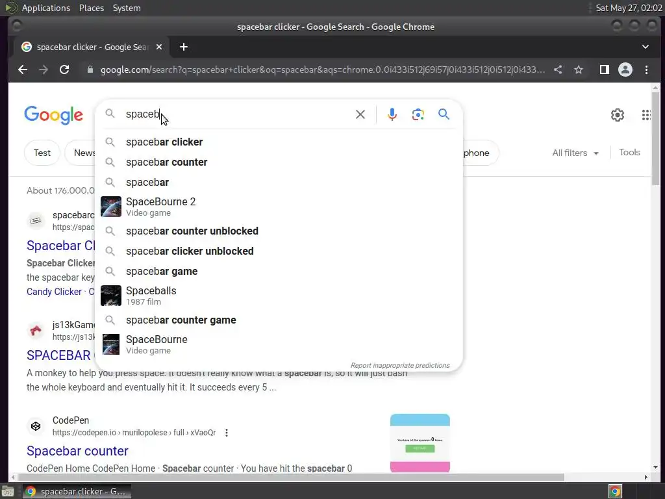Click the CodePen favicon
The height and width of the screenshot is (499, 665).
click(x=36, y=426)
